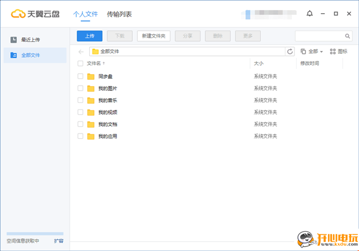This screenshot has height=251, width=359.
Task: Click the notification bell icon
Action: coord(309,14)
